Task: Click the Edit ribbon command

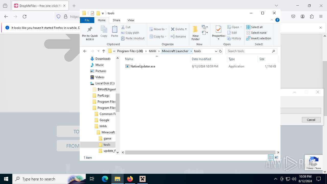Action: pyautogui.click(x=232, y=33)
